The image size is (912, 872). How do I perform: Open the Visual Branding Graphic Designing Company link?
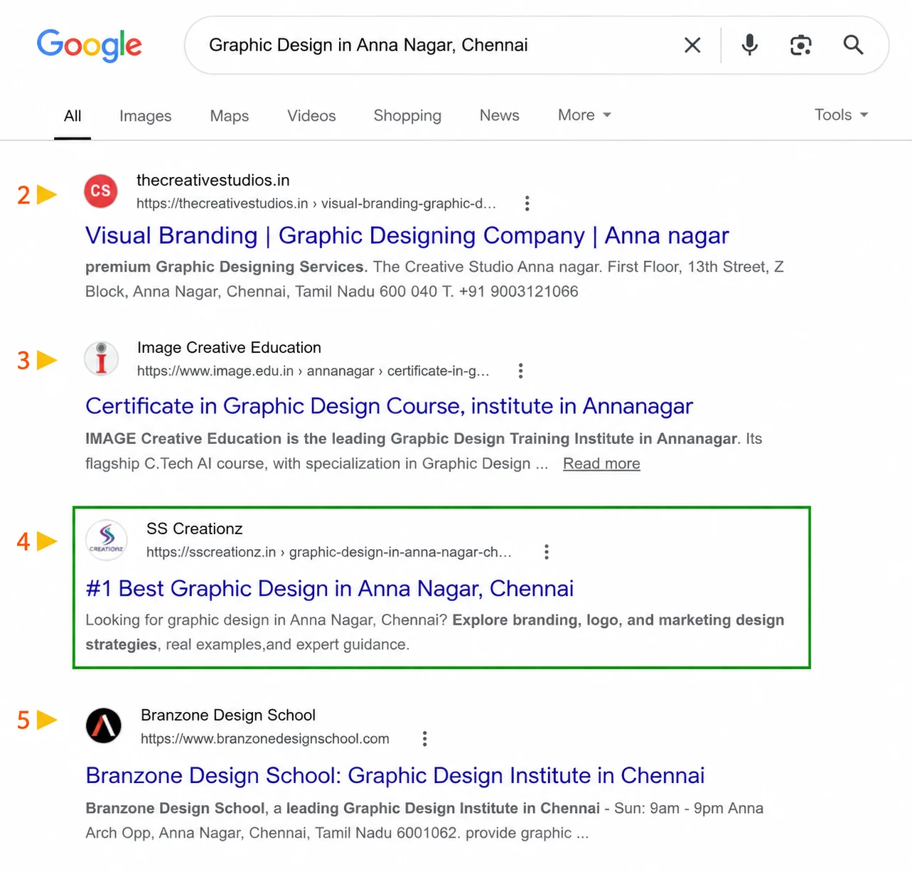[x=407, y=235]
